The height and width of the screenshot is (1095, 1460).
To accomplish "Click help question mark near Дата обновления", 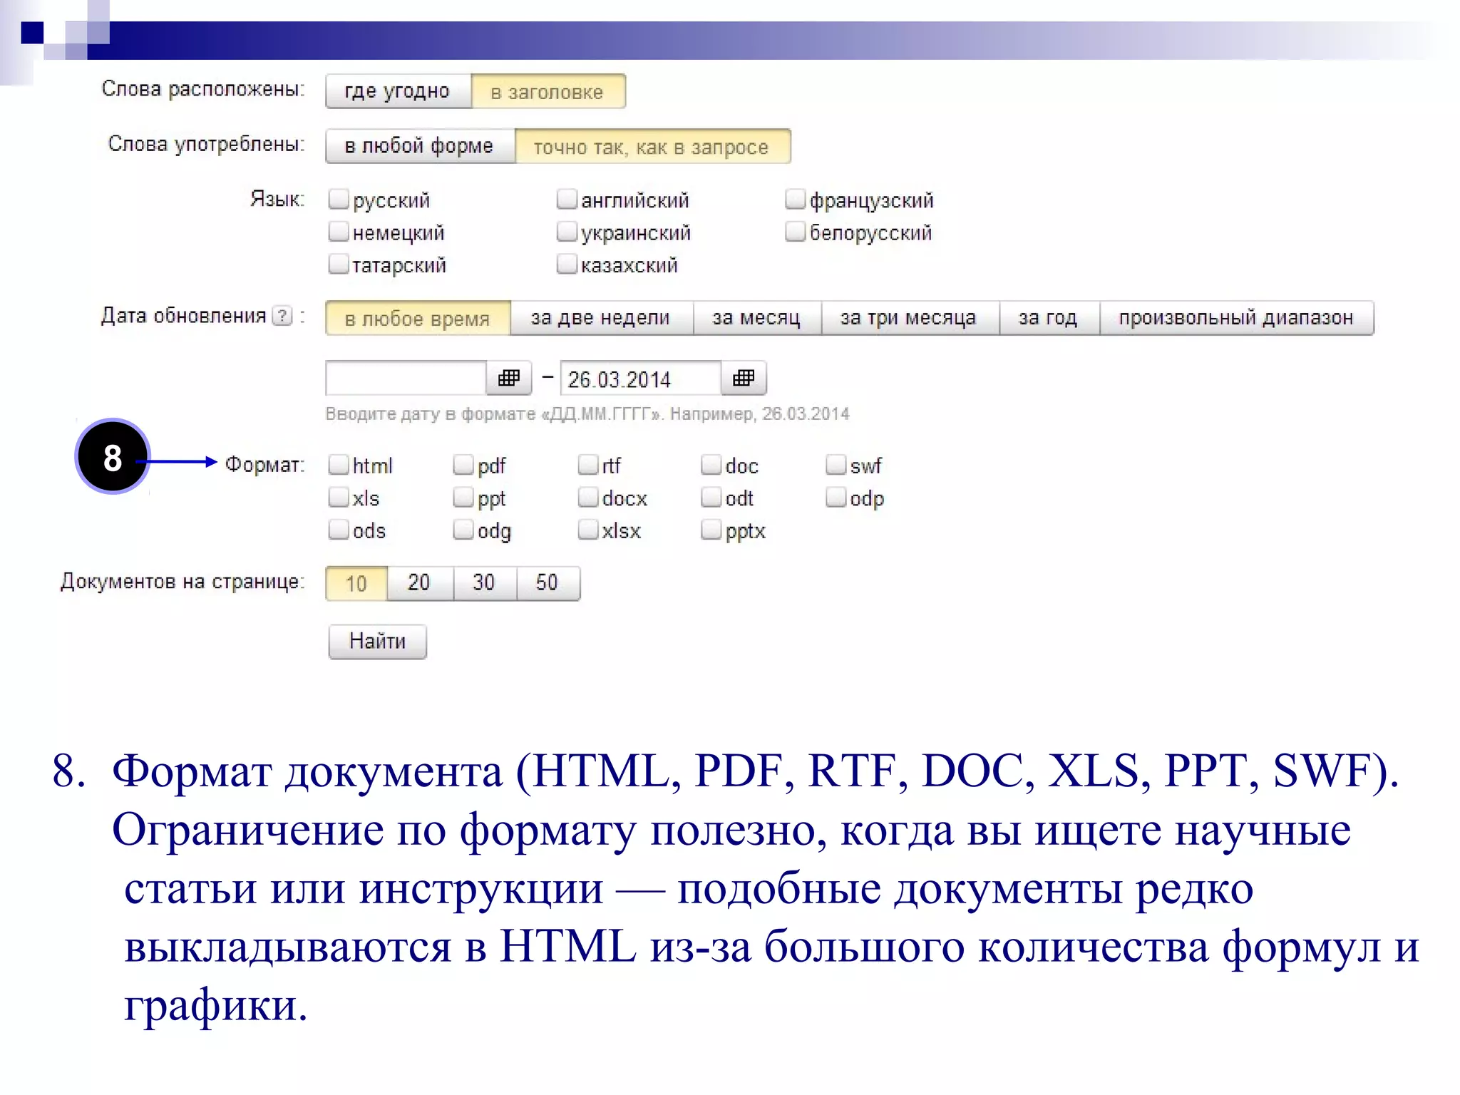I will pos(283,316).
